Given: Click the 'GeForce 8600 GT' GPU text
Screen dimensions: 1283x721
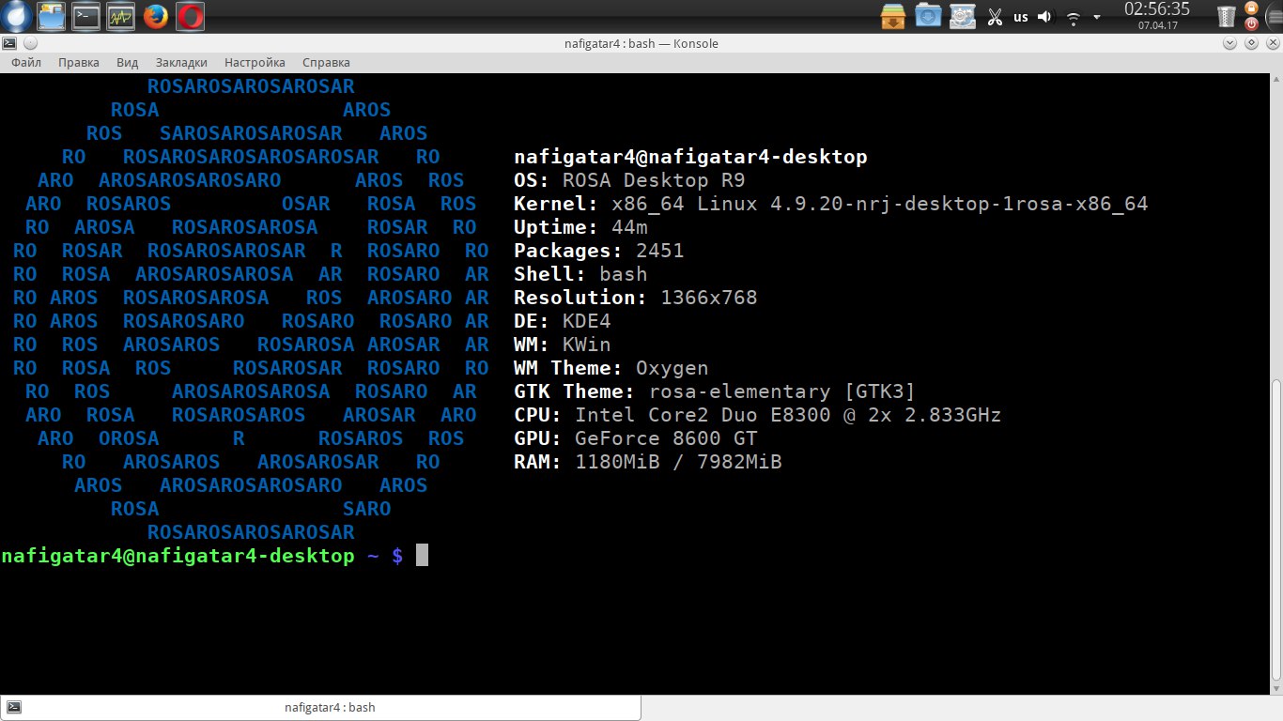Looking at the screenshot, I should coord(666,438).
